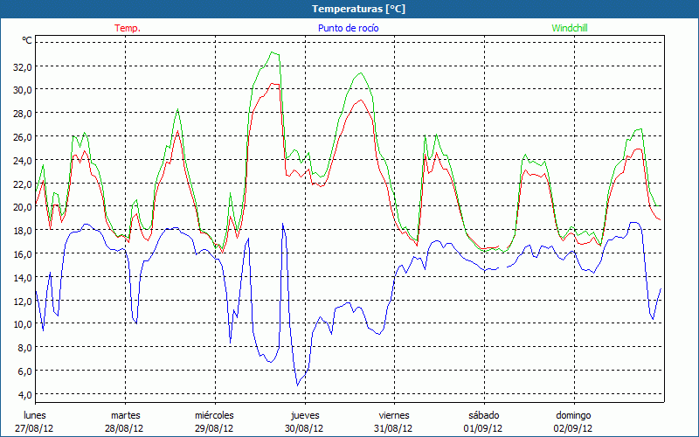
Task: Click the 26,0 value on the y-axis
Action: click(22, 137)
